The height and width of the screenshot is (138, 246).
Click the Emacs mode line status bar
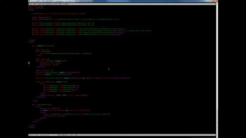coord(122,135)
